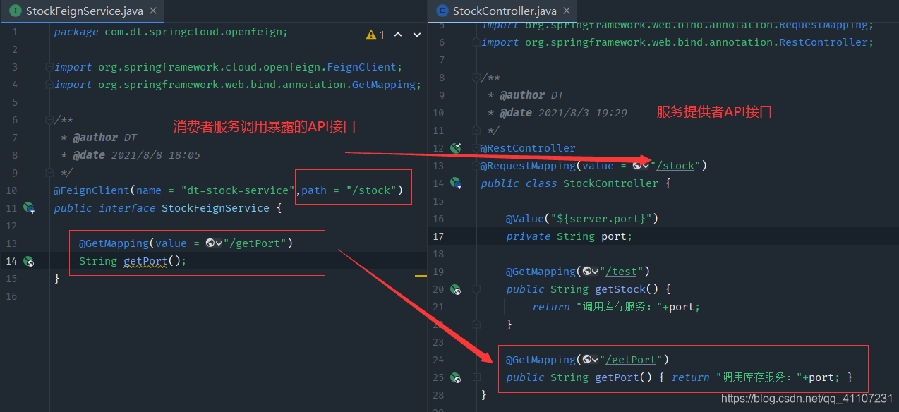Close the StockFeignService.java tab
The height and width of the screenshot is (412, 899).
click(x=154, y=11)
